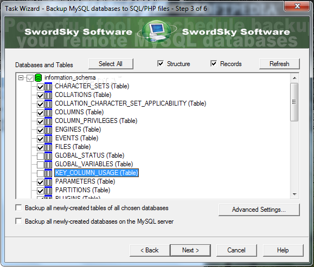Click table icon beside COLUMN_PRIVILEGES

pos(48,121)
